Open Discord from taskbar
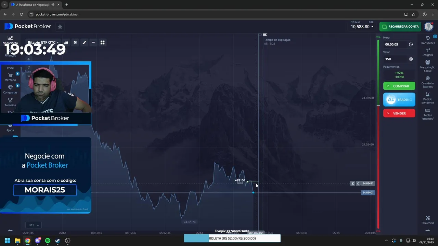The height and width of the screenshot is (246, 438). tap(38, 241)
